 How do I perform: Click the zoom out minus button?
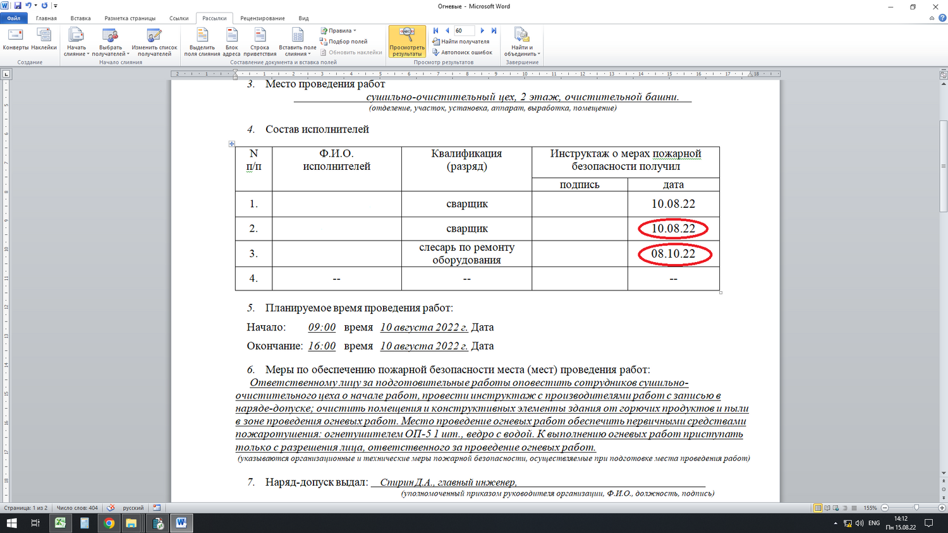click(x=885, y=508)
